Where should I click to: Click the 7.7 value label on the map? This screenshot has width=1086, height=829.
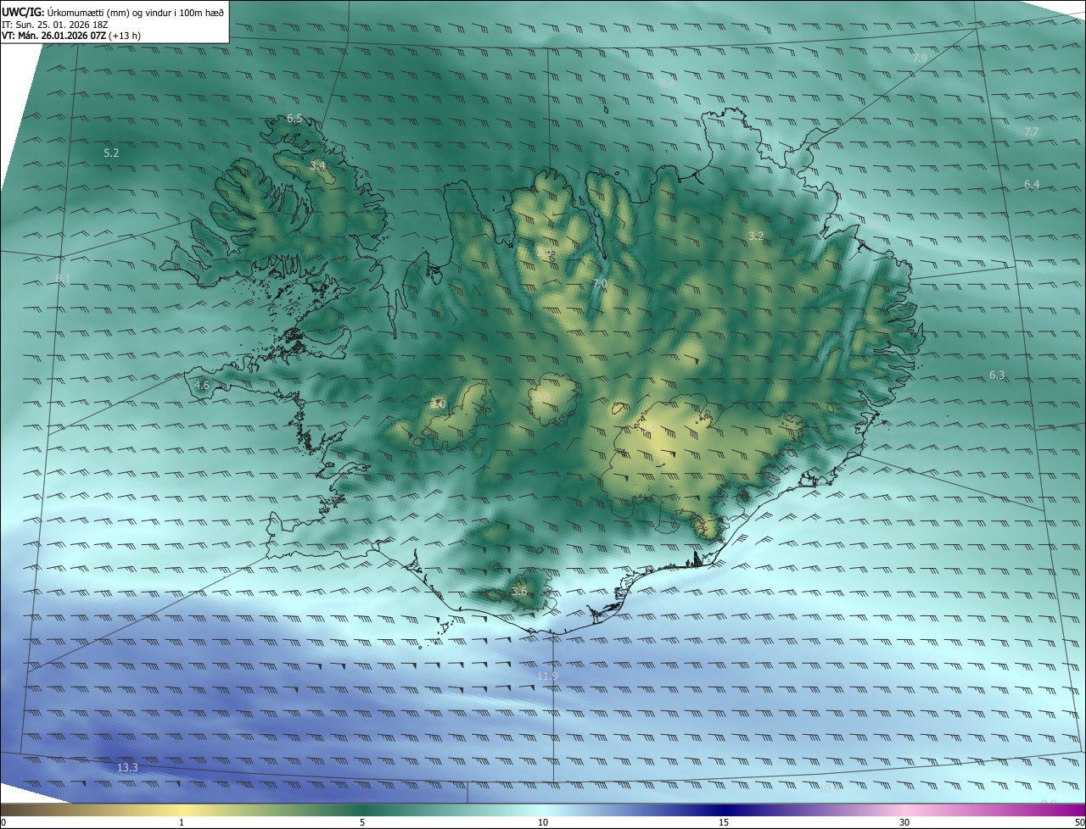coord(1031,131)
